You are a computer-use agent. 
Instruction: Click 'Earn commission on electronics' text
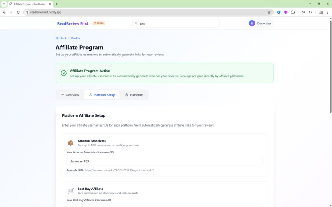tap(108, 193)
